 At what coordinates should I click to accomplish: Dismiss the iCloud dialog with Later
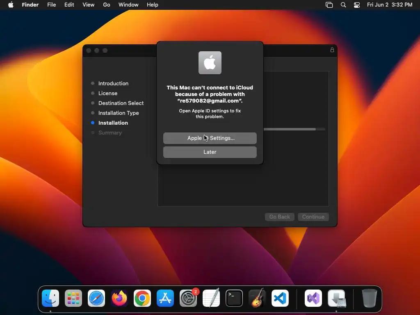pos(210,152)
